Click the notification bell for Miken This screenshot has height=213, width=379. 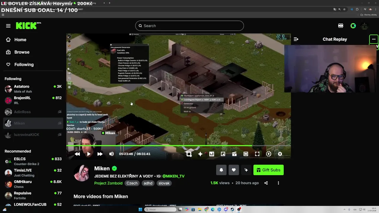[x=221, y=170]
